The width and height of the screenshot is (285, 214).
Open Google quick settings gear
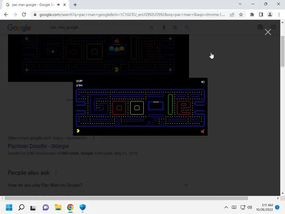260,27
